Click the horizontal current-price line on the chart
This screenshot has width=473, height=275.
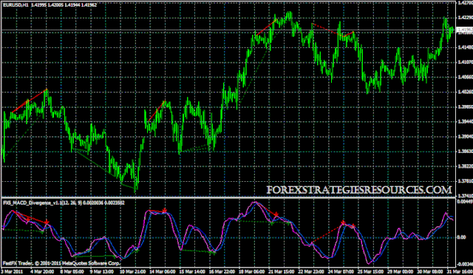coord(229,30)
